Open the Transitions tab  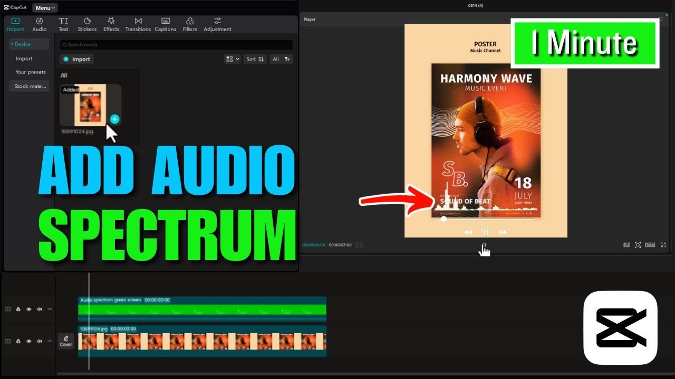click(x=138, y=24)
